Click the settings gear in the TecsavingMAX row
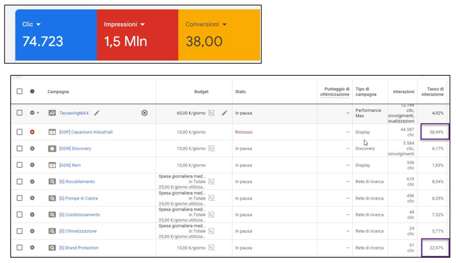456x263 pixels. (x=144, y=113)
